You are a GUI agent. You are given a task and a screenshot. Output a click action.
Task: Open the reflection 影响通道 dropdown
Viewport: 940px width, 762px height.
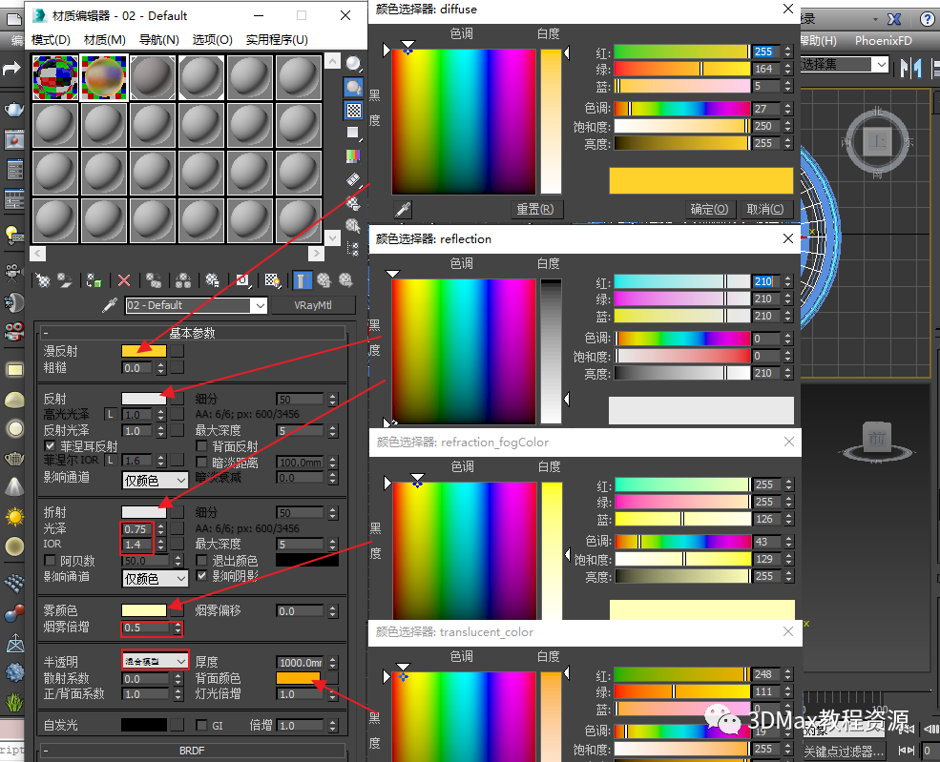(x=156, y=481)
